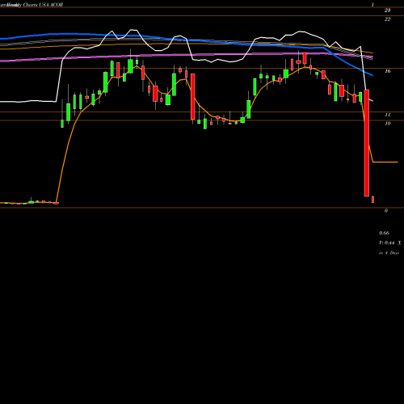Click the 10 price axis label
The height and width of the screenshot is (404, 404).
coord(388,124)
